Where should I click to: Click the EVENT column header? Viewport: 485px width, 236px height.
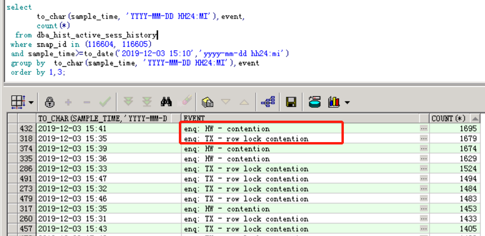(299, 118)
